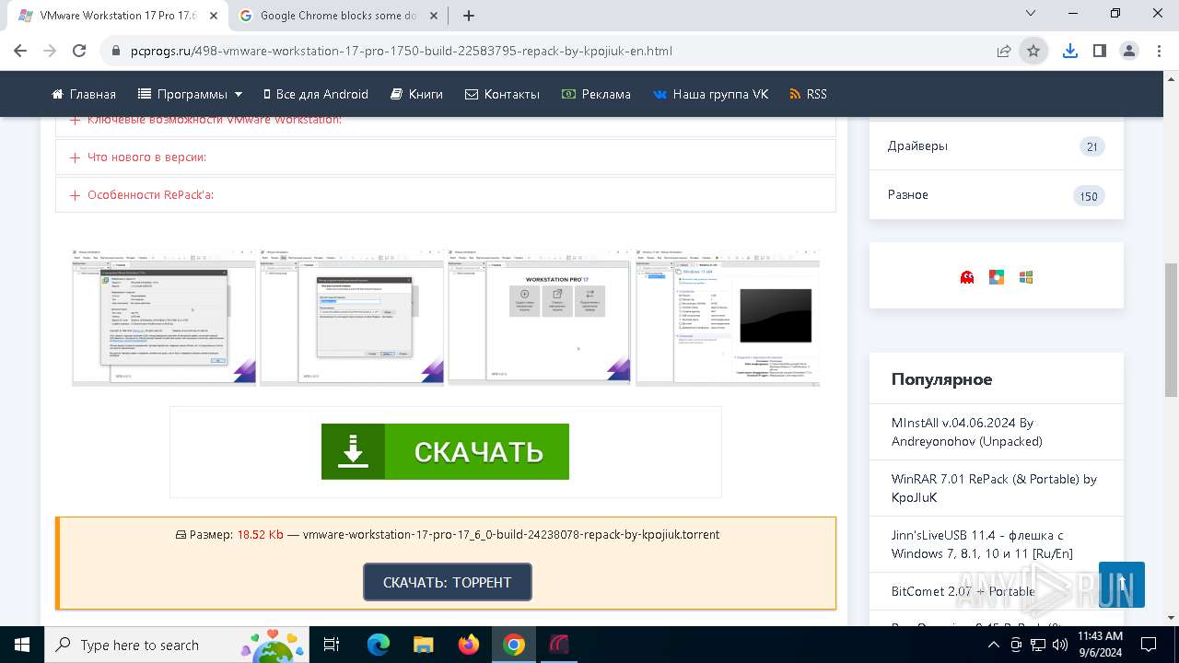Viewport: 1179px width, 663px height.
Task: Expand Ключевые возможности VMware Workstation section
Action: click(x=446, y=123)
